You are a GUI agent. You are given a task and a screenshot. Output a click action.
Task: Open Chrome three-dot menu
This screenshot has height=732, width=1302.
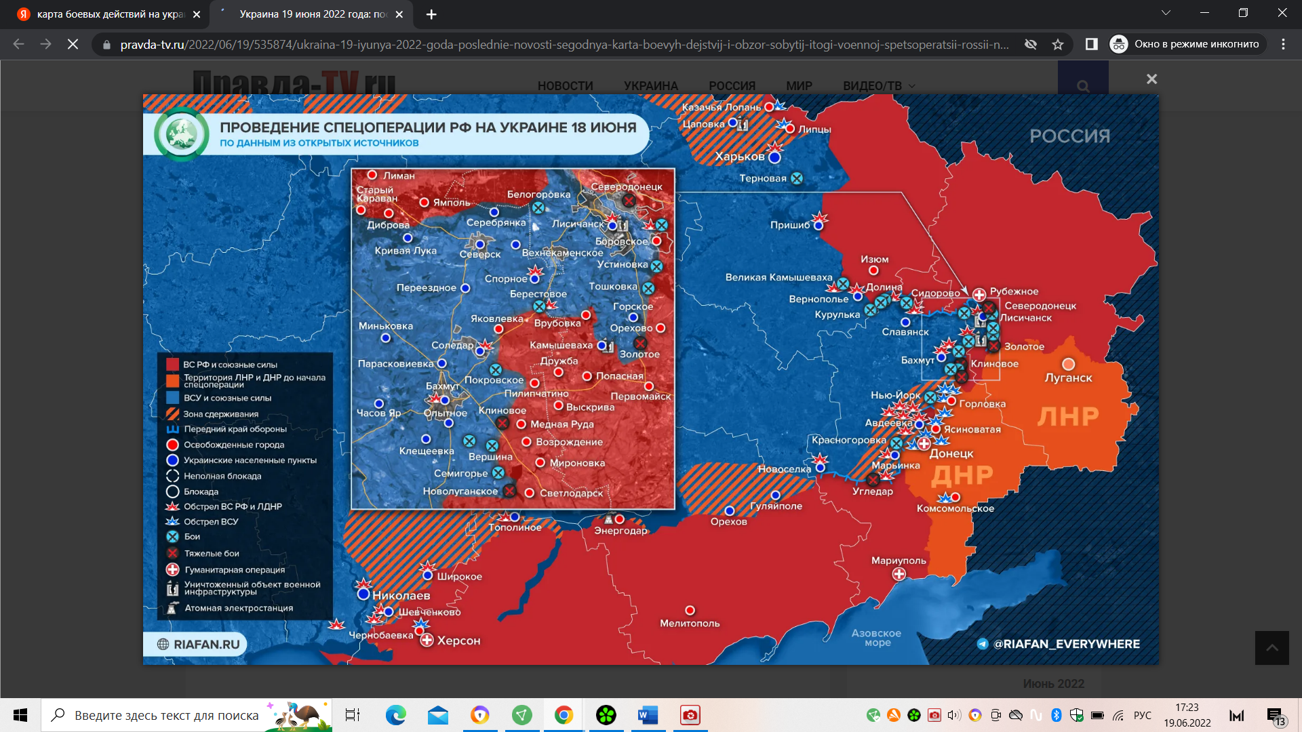(x=1283, y=44)
